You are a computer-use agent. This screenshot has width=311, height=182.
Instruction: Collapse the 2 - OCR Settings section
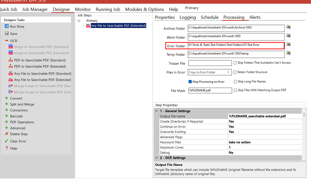pyautogui.click(x=156, y=158)
